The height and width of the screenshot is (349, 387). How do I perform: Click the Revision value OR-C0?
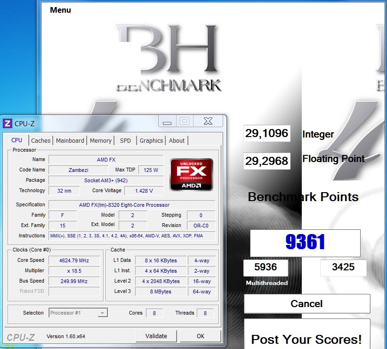(201, 226)
